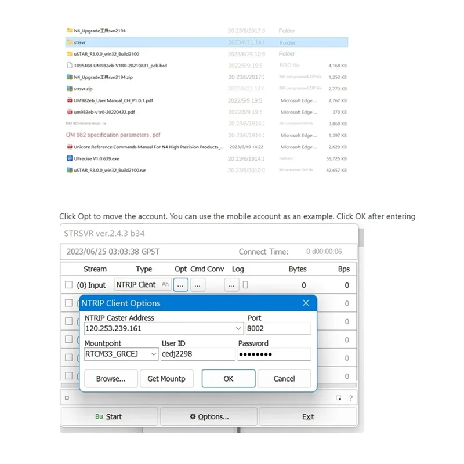Screen dimensions: 464x464
Task: Click the strsvr.zip archive icon
Action: [x=70, y=89]
